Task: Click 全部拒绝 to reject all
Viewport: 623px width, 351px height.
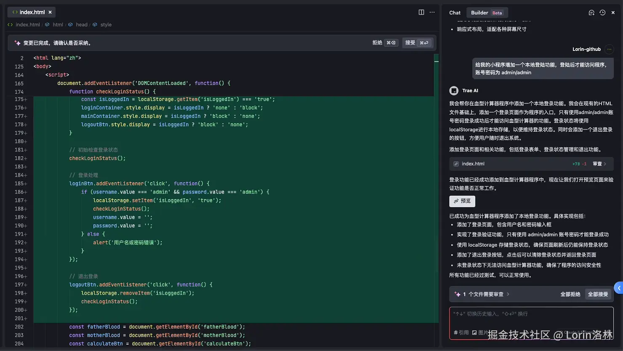Action: pyautogui.click(x=570, y=294)
